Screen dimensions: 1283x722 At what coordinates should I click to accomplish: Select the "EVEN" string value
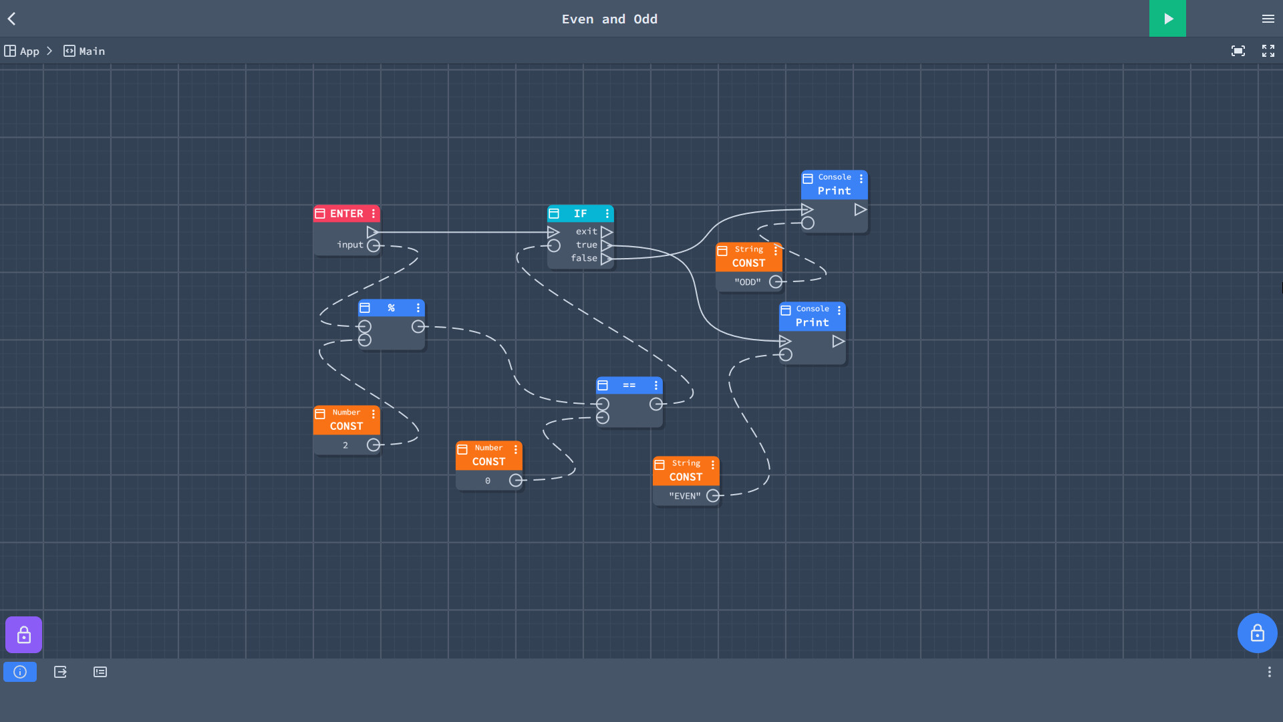(685, 496)
